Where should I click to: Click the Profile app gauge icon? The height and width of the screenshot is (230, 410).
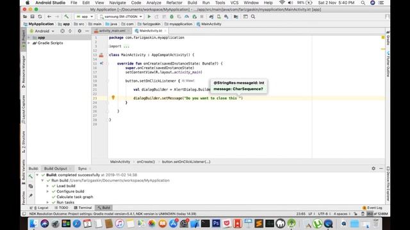click(186, 17)
